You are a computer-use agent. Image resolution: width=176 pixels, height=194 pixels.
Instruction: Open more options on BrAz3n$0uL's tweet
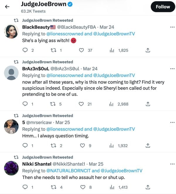(172, 69)
